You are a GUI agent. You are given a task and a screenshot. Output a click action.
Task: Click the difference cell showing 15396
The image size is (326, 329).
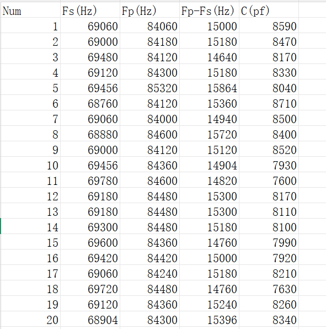coord(209,319)
